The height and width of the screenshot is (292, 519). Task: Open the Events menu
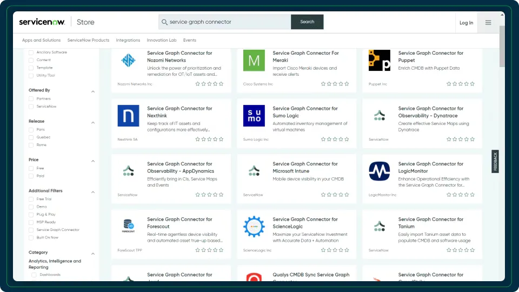click(190, 40)
